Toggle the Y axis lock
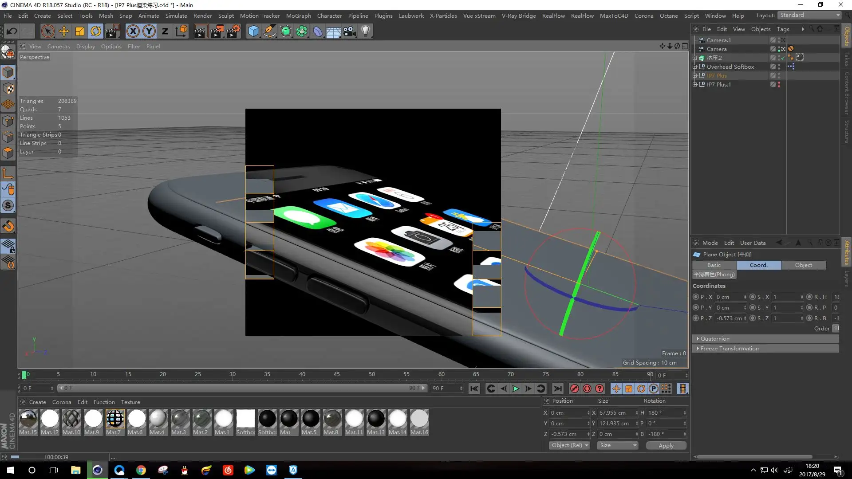 [149, 31]
